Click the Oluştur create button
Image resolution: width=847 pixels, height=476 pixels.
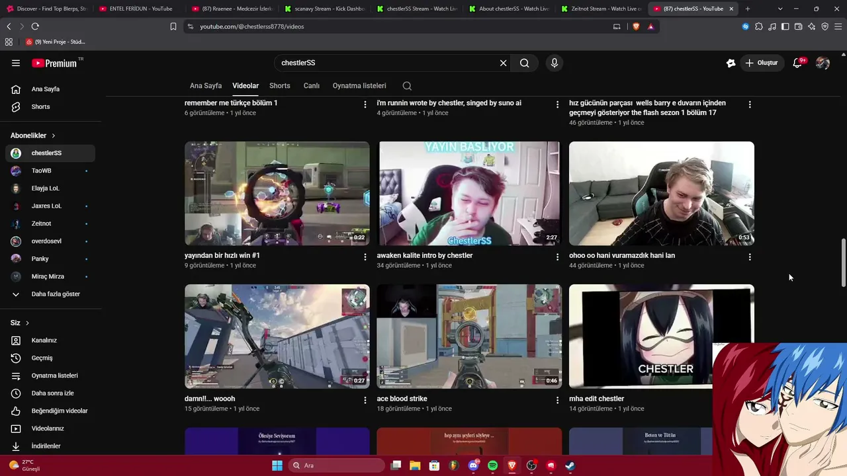[x=762, y=63]
